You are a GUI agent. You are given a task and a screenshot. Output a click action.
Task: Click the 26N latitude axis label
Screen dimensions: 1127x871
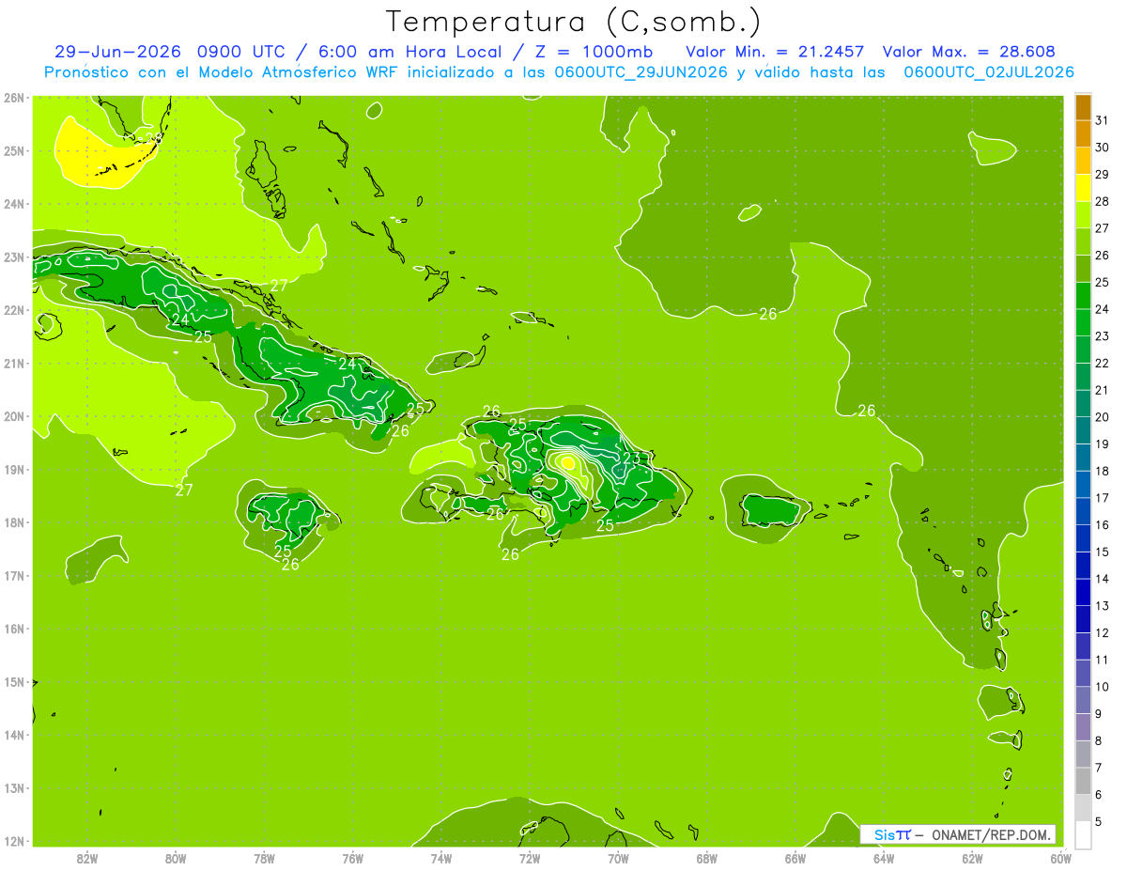(x=13, y=98)
